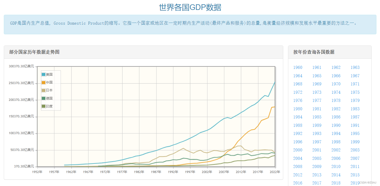View GDP data for 1970

[336, 84]
